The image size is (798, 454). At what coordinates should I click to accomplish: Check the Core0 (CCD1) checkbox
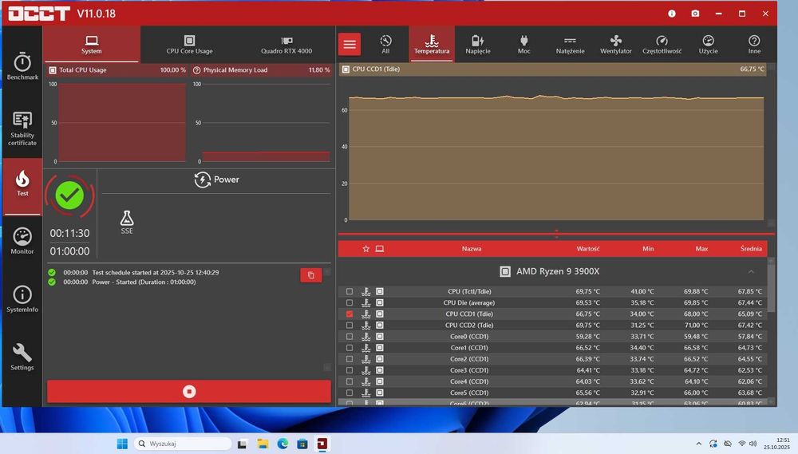point(350,337)
